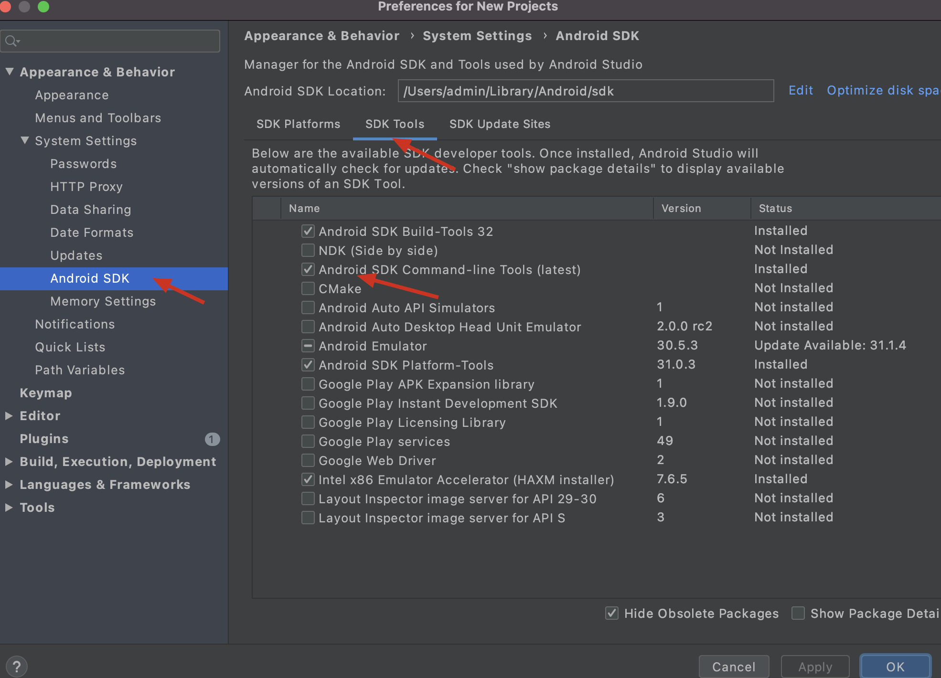Viewport: 941px width, 678px height.
Task: Check the Google Web Driver box
Action: tap(308, 461)
